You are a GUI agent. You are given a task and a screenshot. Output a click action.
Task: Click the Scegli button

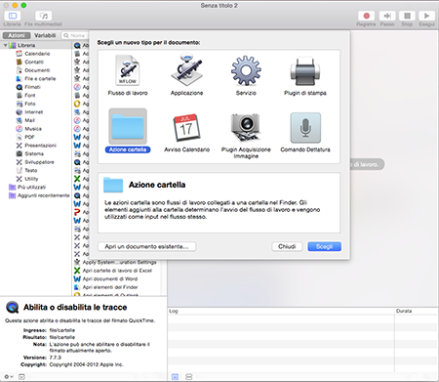pos(324,246)
